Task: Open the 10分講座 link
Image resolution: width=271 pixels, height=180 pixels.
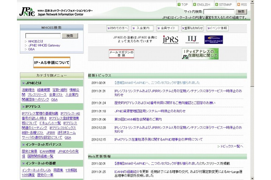Action: coord(28,175)
